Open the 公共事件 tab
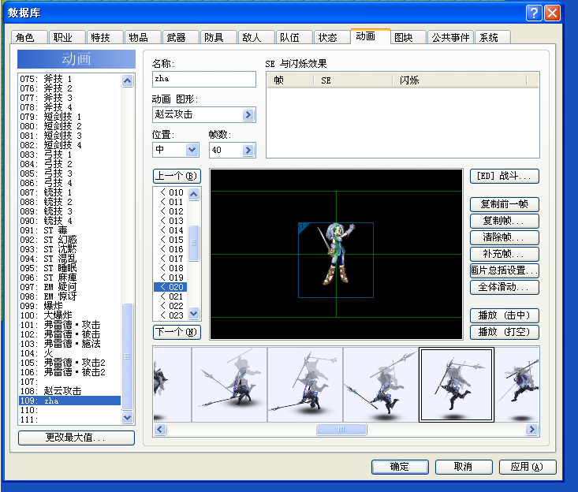 [x=451, y=37]
